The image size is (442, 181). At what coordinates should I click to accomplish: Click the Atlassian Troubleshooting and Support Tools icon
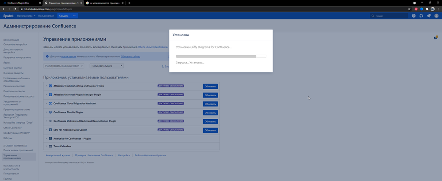(x=50, y=86)
